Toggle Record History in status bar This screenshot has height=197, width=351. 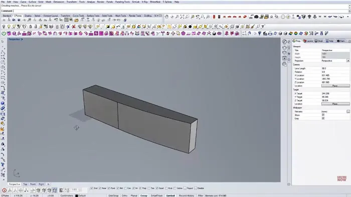tap(187, 195)
